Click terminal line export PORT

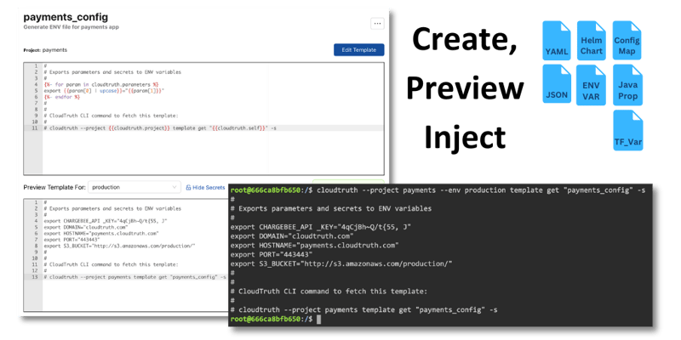pos(272,254)
